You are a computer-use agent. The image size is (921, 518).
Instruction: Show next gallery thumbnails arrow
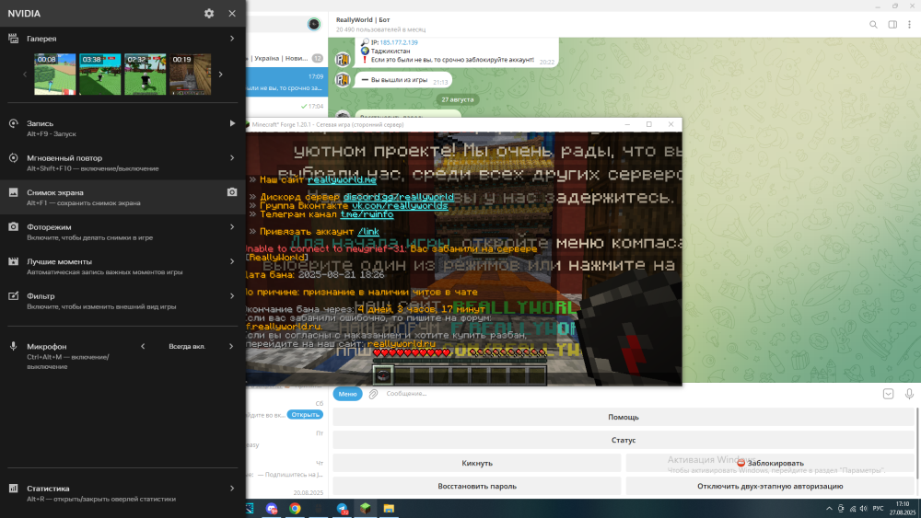(x=221, y=75)
